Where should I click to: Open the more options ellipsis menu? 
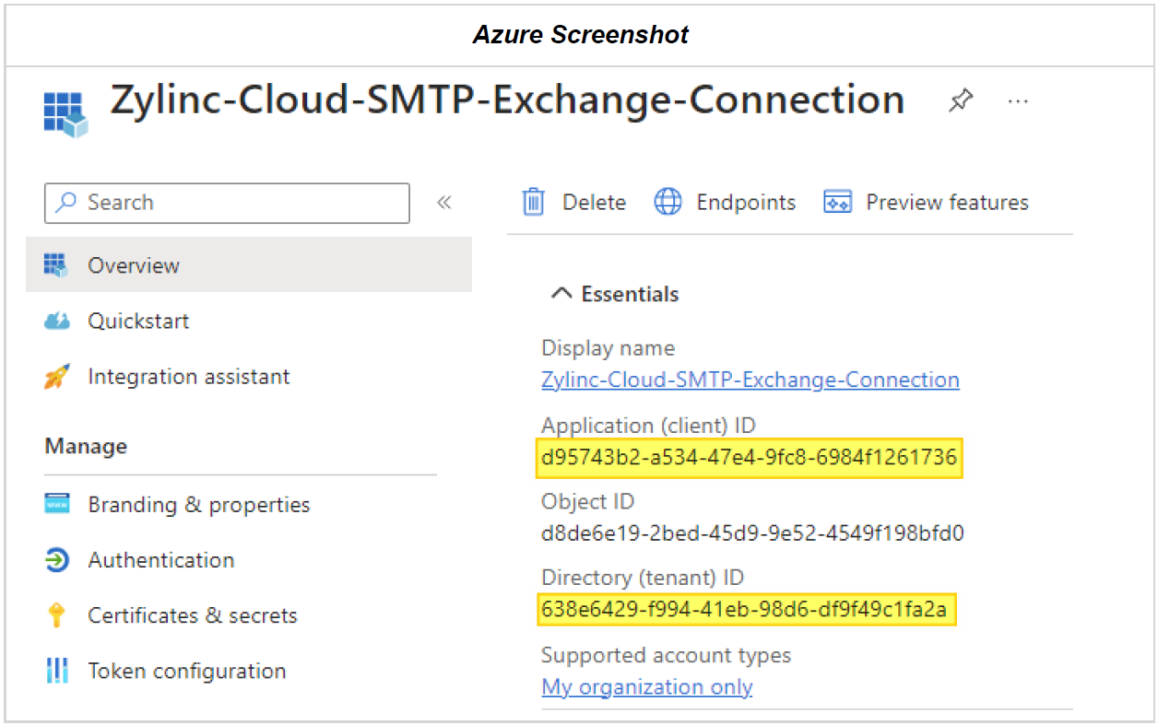pos(1018,101)
